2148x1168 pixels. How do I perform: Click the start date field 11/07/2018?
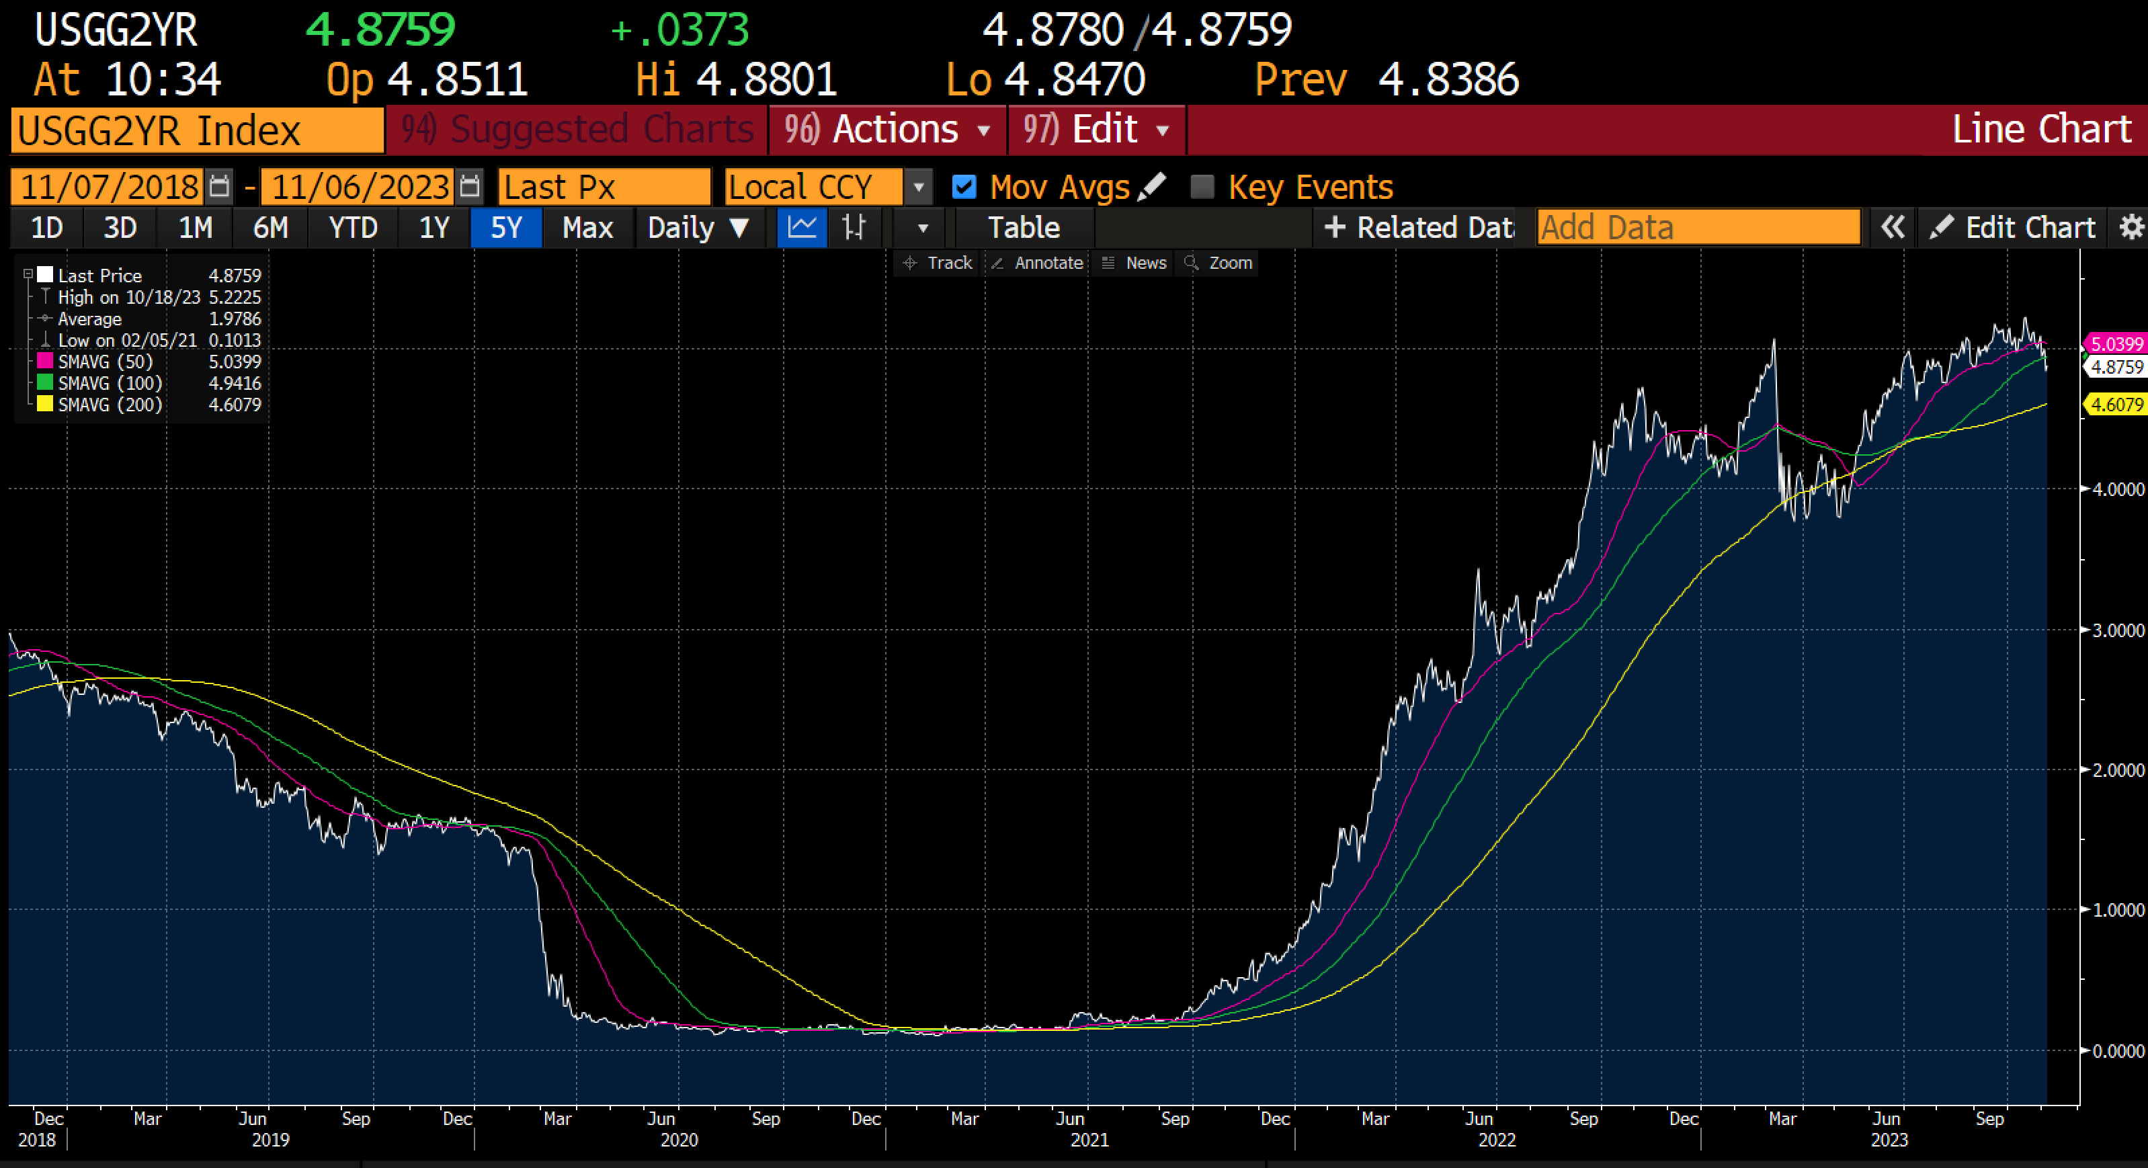pyautogui.click(x=108, y=187)
